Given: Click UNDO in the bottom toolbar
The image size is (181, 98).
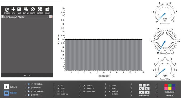Looking at the screenshot, I should click(112, 86).
